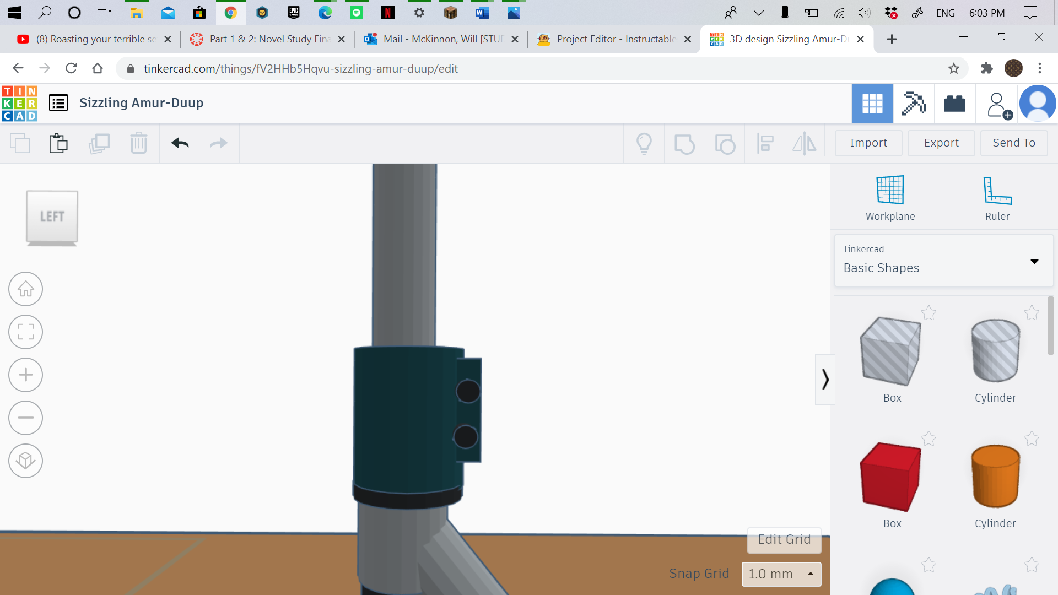Select the striped hole Box shape
This screenshot has height=595, width=1058.
pos(890,351)
